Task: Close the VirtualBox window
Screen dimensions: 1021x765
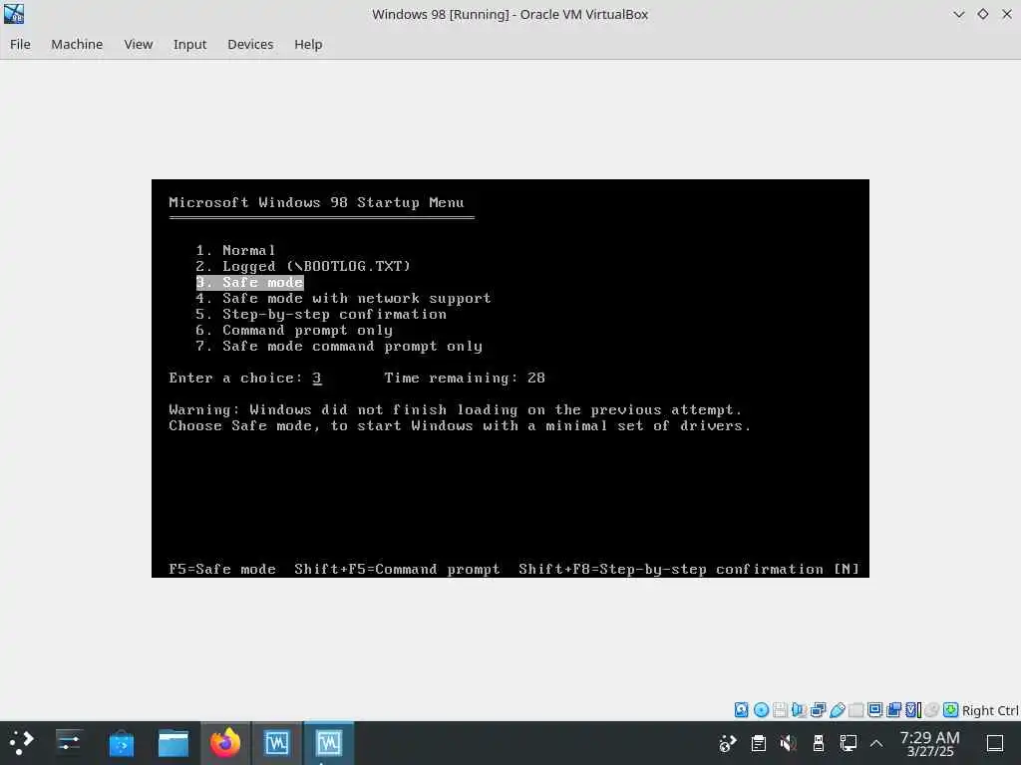Action: click(x=1007, y=14)
